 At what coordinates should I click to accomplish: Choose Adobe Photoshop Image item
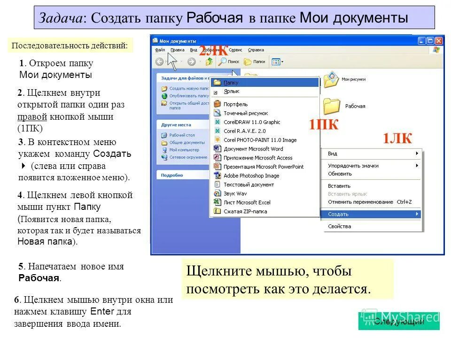tap(265, 175)
